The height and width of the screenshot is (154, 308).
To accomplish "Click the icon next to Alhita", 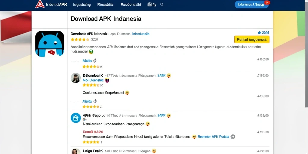I will tap(95, 101).
